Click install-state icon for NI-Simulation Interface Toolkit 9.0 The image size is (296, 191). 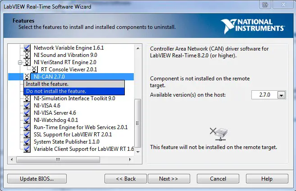click(27, 98)
